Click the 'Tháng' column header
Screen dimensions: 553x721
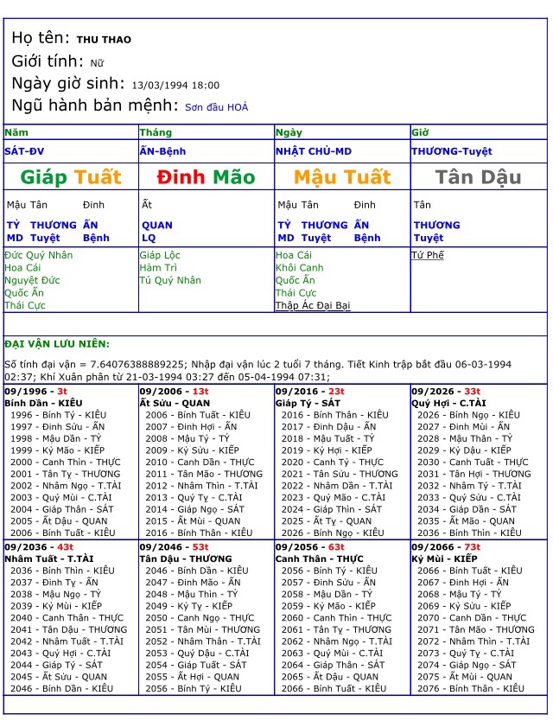tap(156, 132)
